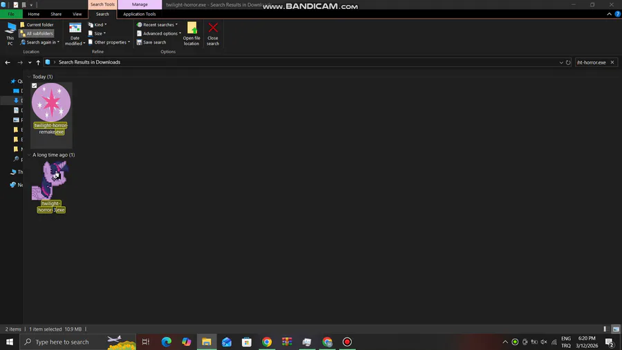Open the Size filter dropdown
Image resolution: width=622 pixels, height=350 pixels.
97,33
